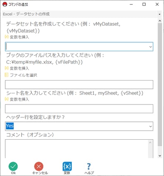Expand the dataset name combo box arrow
Screen dimensions: 164x176
pyautogui.click(x=150, y=47)
